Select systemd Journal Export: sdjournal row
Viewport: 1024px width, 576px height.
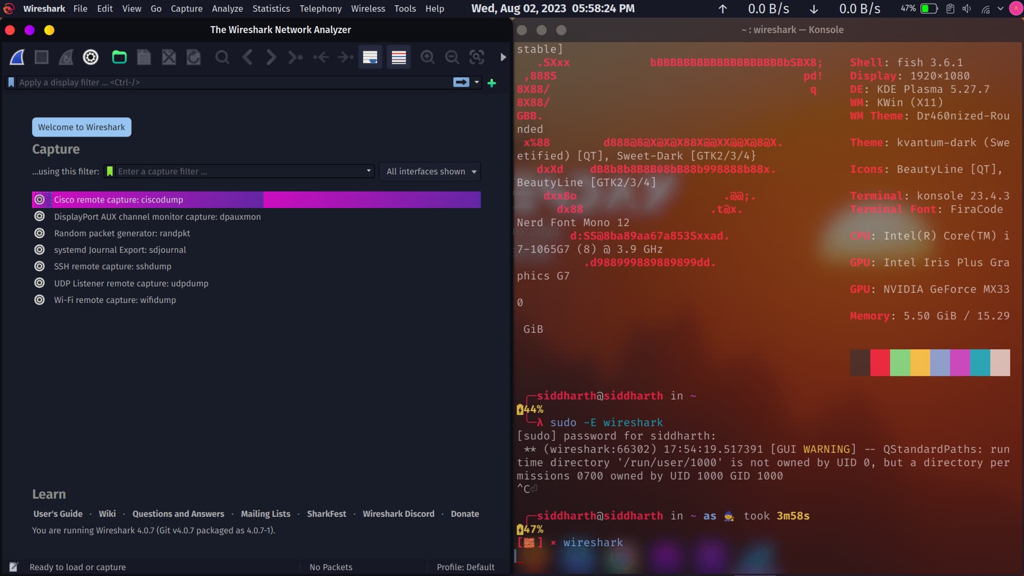point(256,250)
